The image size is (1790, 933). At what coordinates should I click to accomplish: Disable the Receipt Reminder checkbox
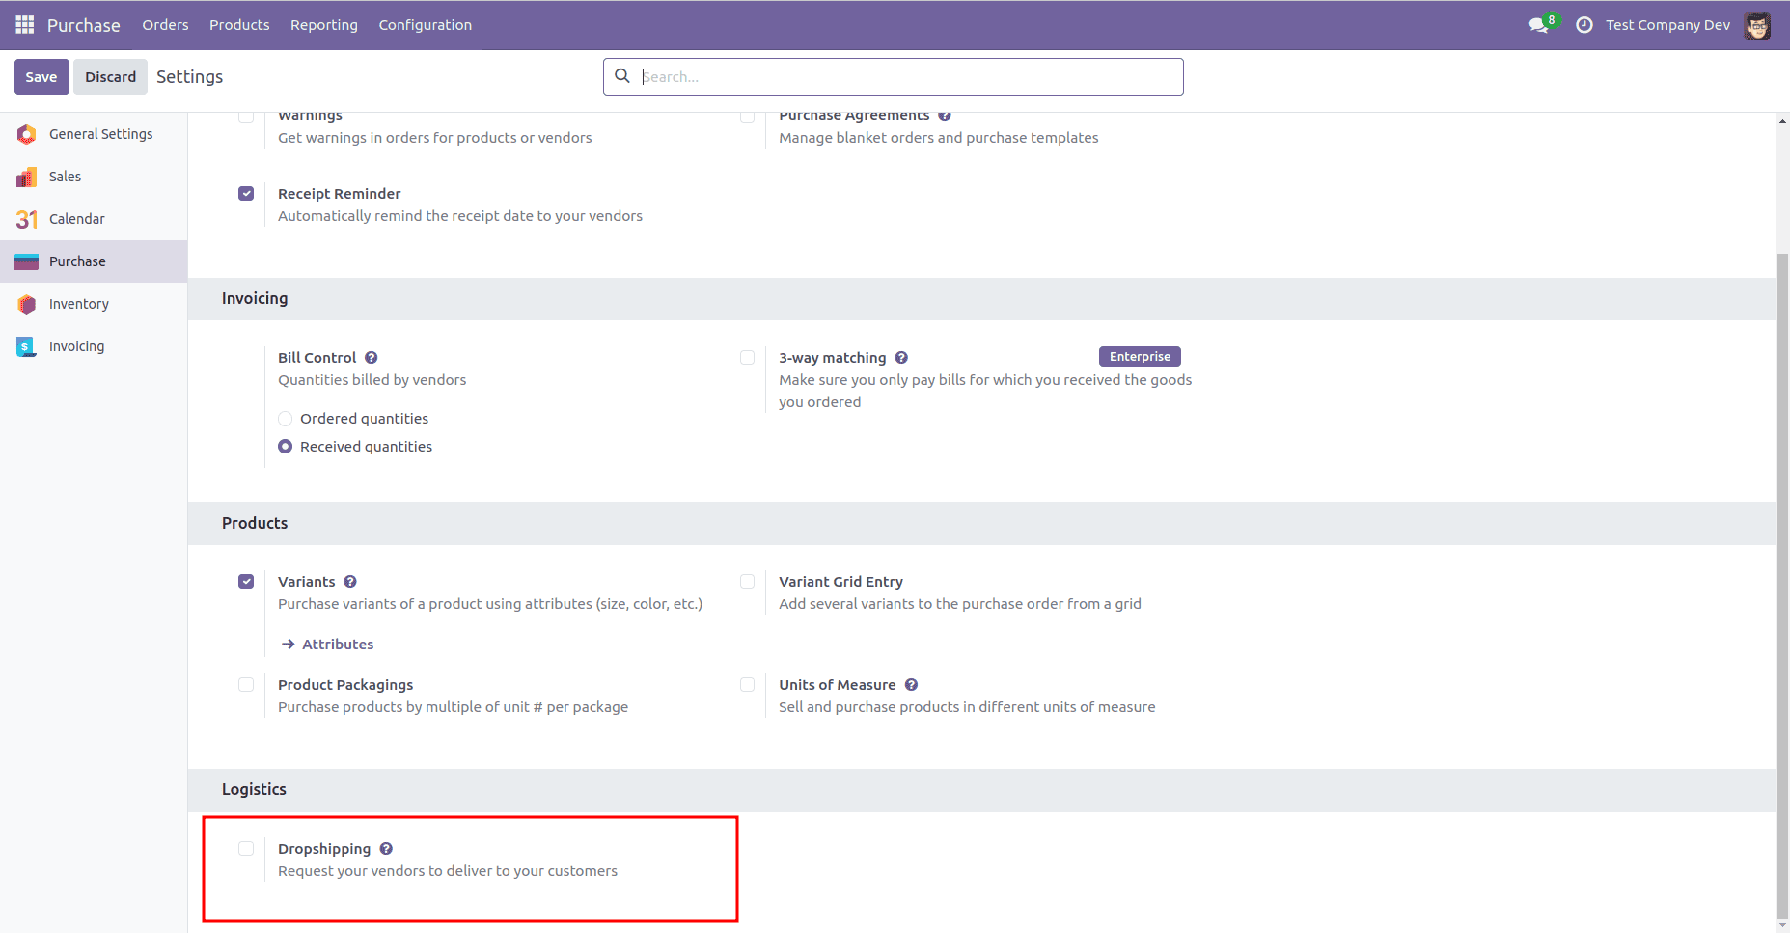(246, 193)
